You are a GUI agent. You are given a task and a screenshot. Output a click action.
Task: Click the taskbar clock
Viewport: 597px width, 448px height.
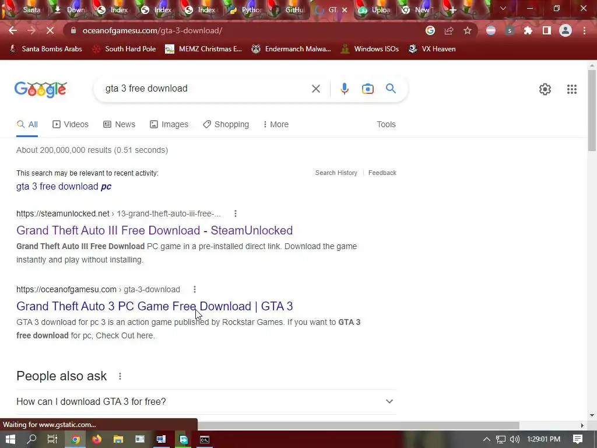[x=543, y=439]
